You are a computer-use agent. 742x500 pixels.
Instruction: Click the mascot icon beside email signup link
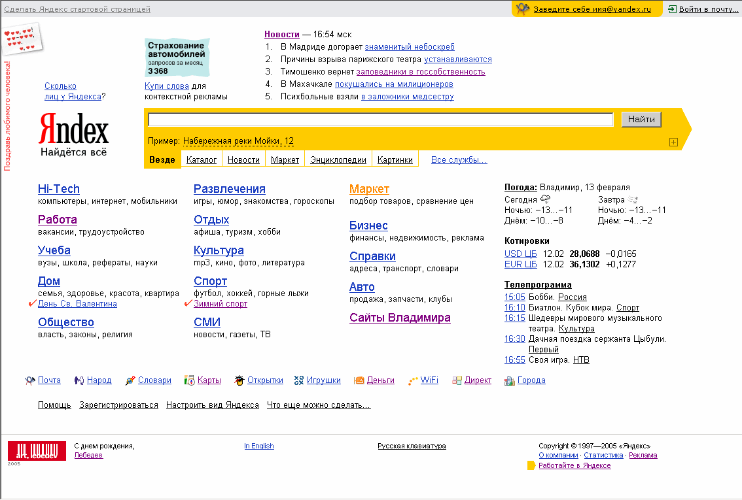pyautogui.click(x=523, y=8)
